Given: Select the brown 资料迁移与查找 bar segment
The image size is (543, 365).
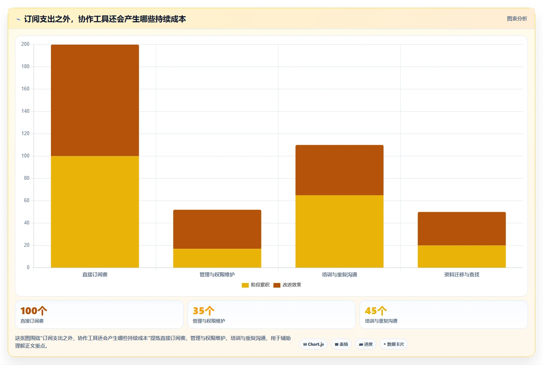Looking at the screenshot, I should point(462,229).
